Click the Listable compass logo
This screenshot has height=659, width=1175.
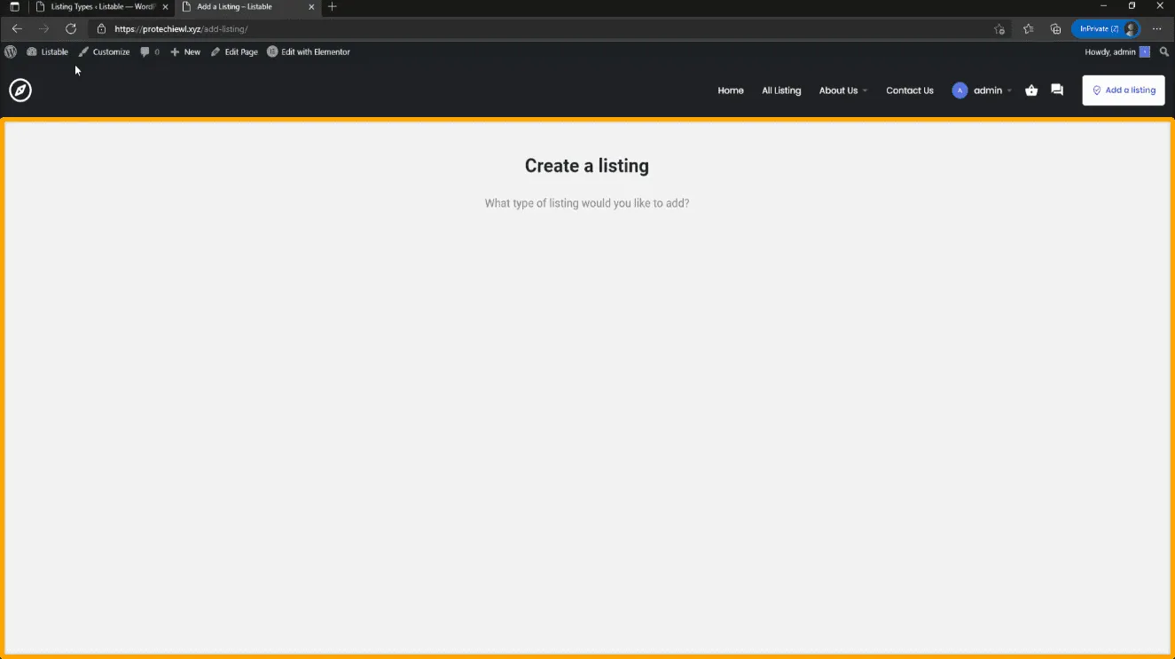pos(20,90)
